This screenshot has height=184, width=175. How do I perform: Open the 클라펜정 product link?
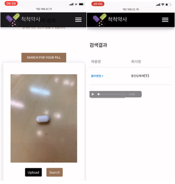tap(97, 76)
